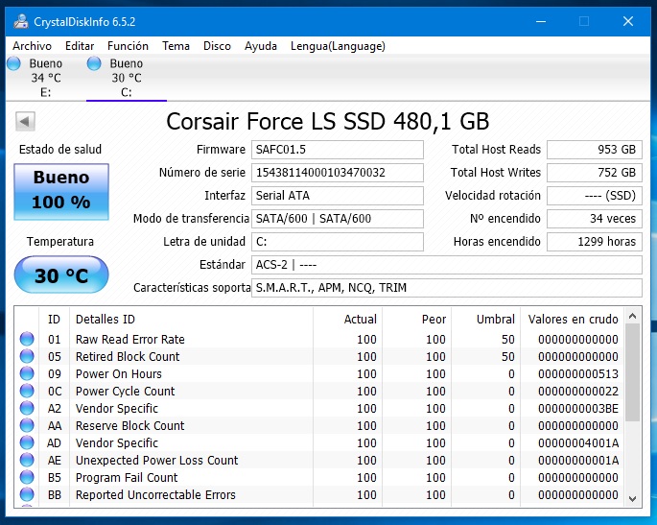The image size is (657, 525).
Task: Open the Tema menu
Action: 176,46
